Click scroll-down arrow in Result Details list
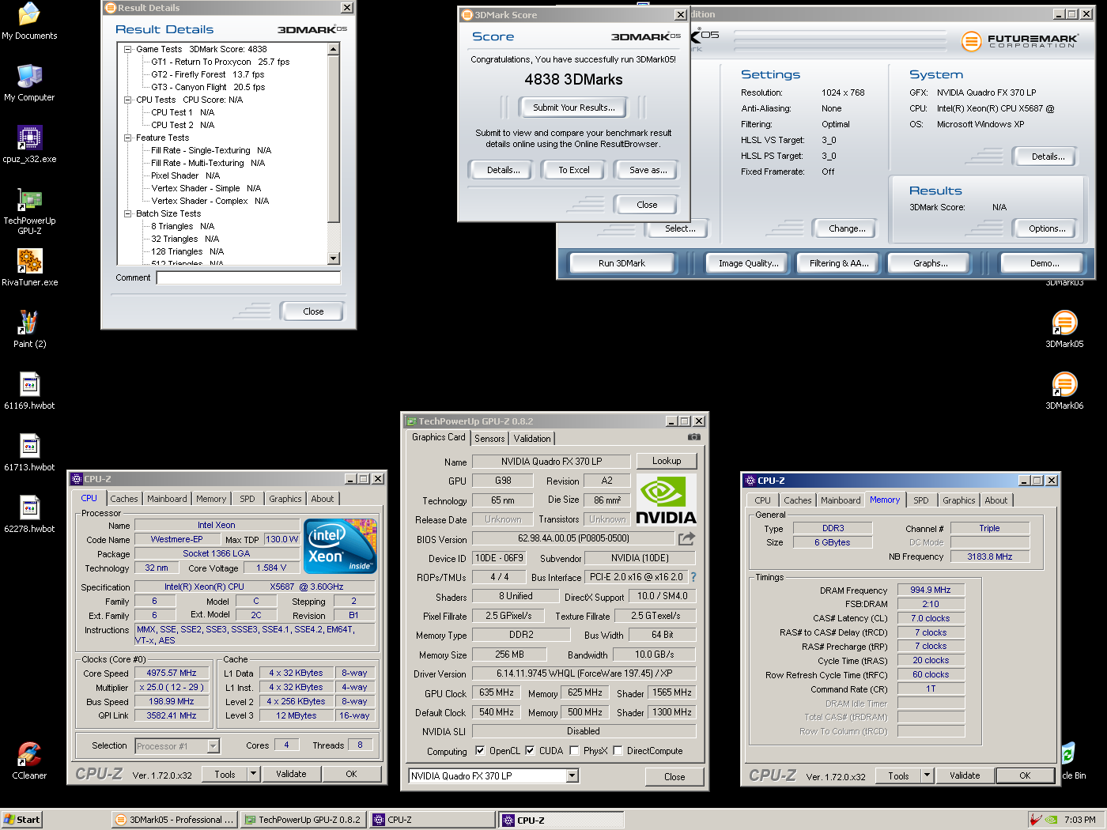Screen dimensions: 1107x830 click(x=333, y=258)
